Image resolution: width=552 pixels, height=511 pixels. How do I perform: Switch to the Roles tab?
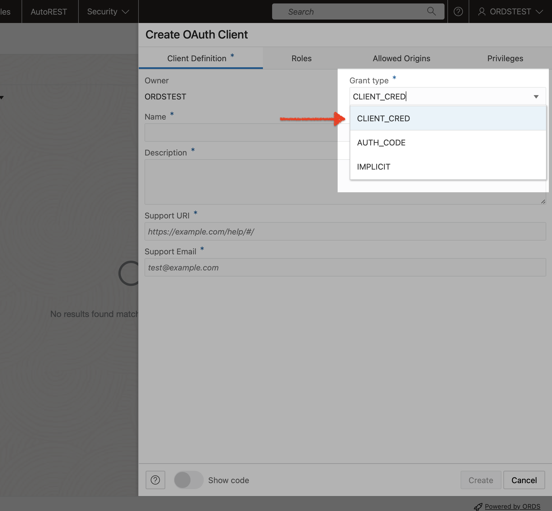301,58
